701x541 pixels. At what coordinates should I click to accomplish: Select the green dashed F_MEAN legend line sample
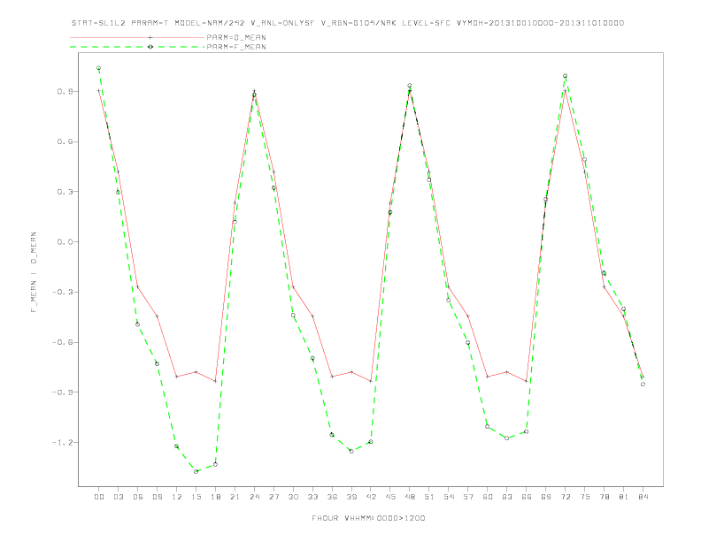(137, 47)
